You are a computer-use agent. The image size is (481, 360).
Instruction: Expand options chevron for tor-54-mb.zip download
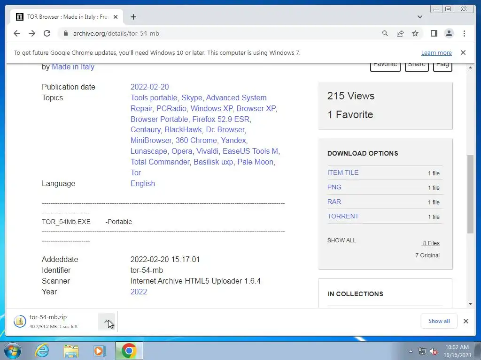pos(107,322)
